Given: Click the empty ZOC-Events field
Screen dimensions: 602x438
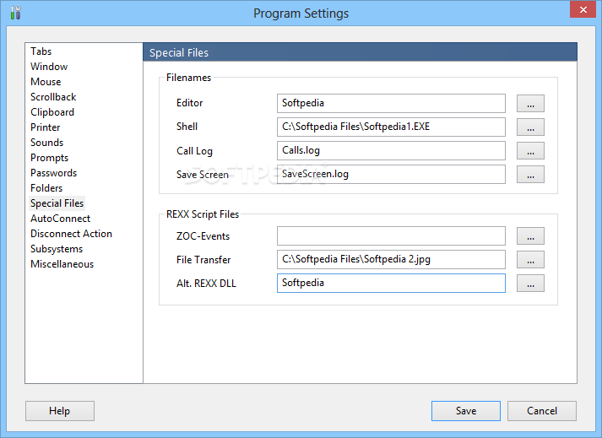Looking at the screenshot, I should point(391,236).
